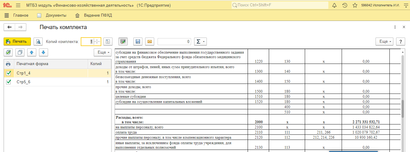This screenshot has height=152, width=410.
Task: Open the Еще dropdown next to help
Action: (385, 41)
